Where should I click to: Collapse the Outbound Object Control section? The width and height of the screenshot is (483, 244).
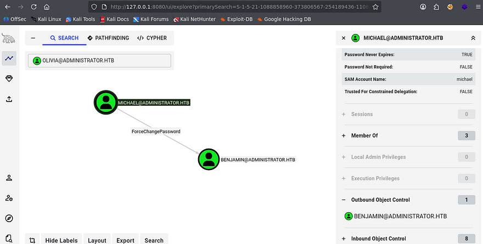[344, 200]
